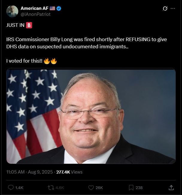Click the reply speech bubble icon
This screenshot has width=182, height=195.
(11, 188)
